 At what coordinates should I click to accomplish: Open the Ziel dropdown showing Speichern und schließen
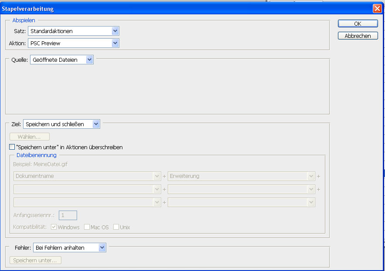61,124
